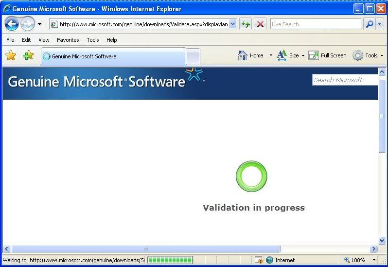Expand the Size dropdown arrow
The height and width of the screenshot is (267, 388).
click(x=303, y=55)
